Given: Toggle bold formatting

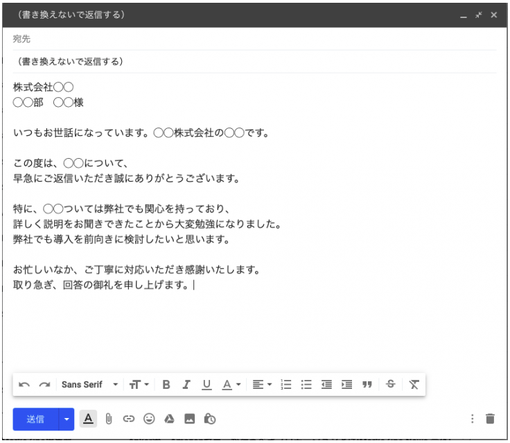Looking at the screenshot, I should (x=166, y=384).
